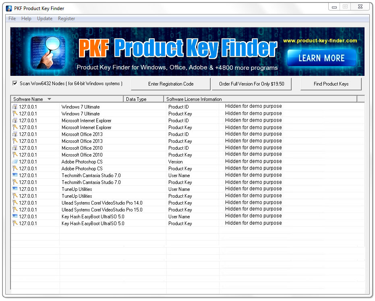Toggle Scan Wow6432 Nodes checkbox
Viewport: 375px width, 301px height.
pos(15,83)
